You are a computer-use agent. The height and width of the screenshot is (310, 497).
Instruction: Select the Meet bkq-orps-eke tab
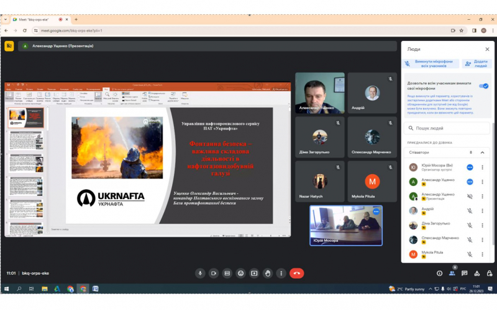click(x=40, y=19)
